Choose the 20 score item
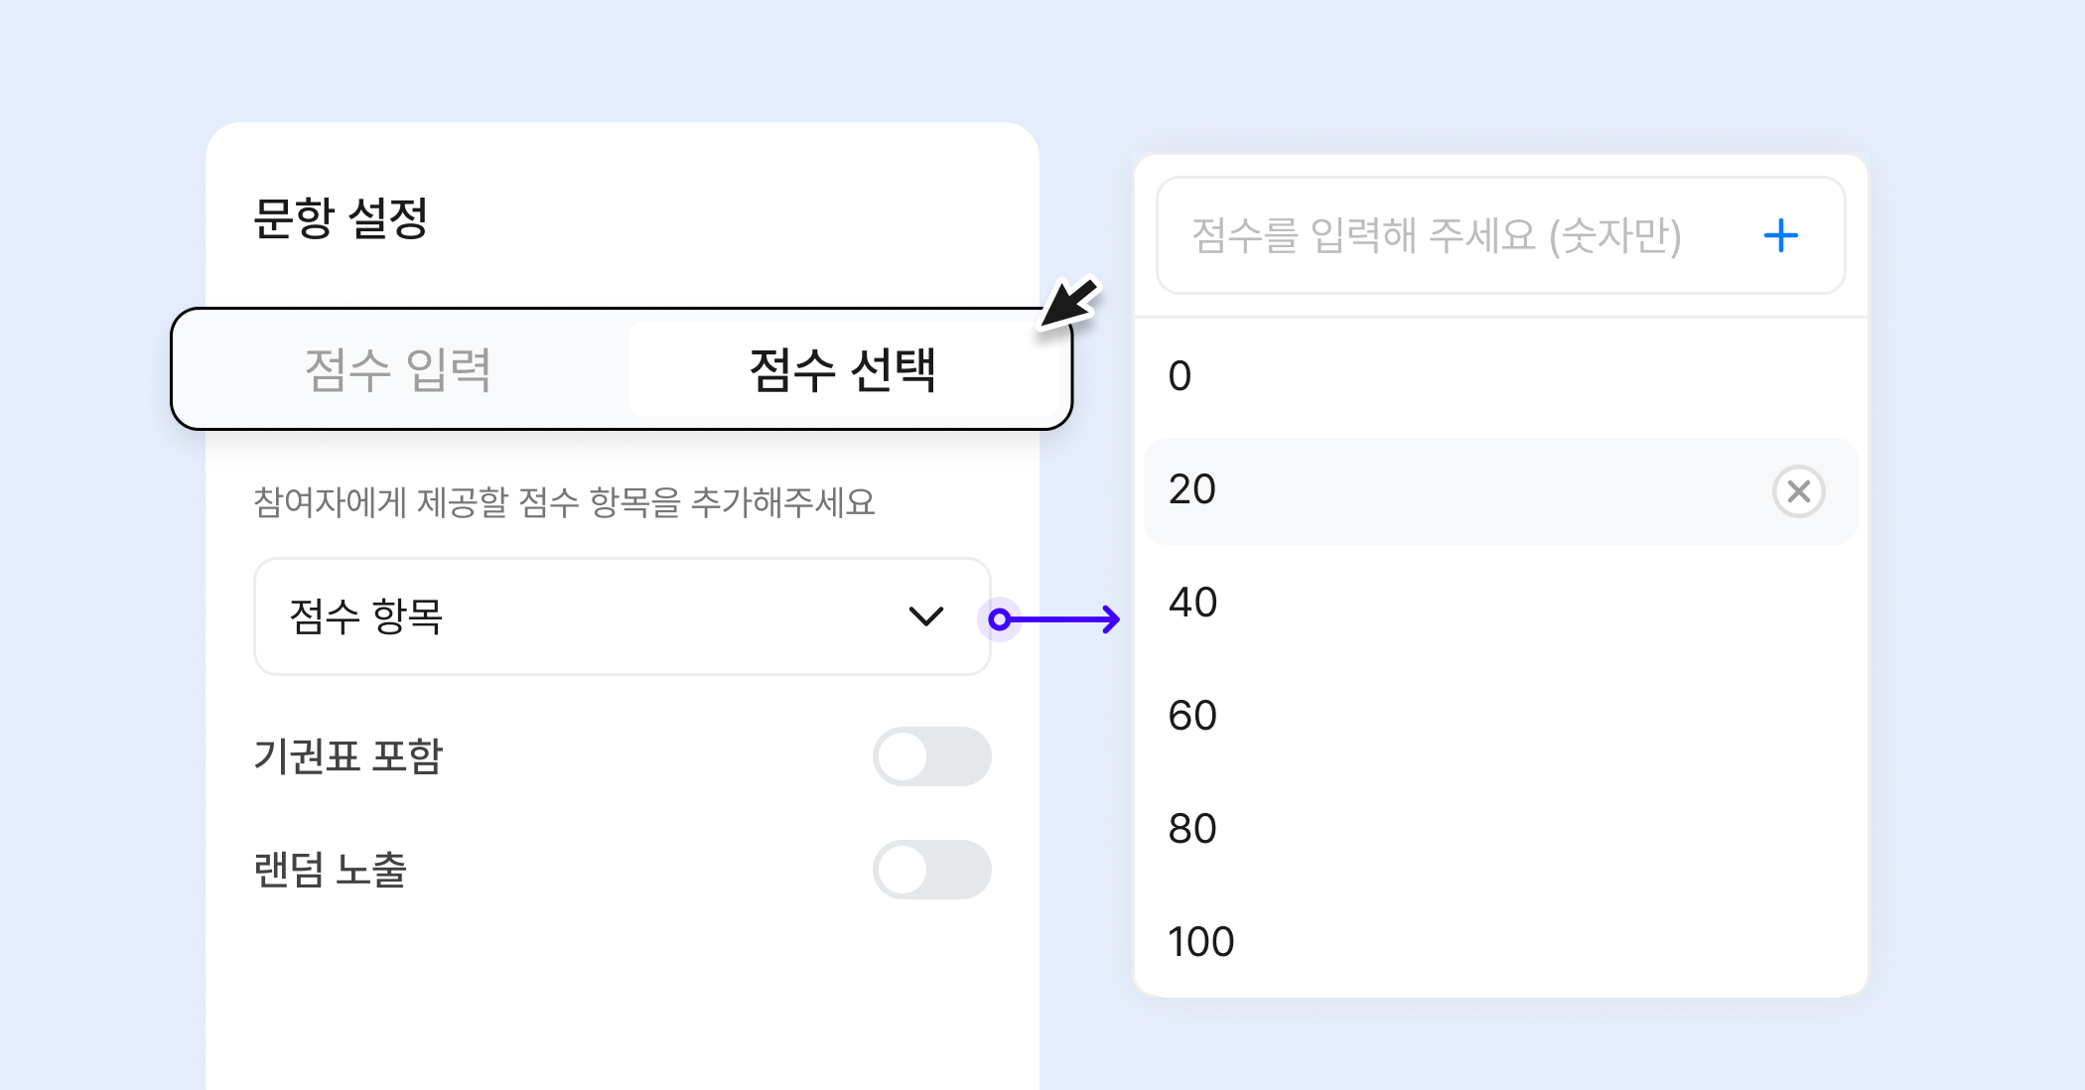This screenshot has width=2085, height=1090. 1192,489
